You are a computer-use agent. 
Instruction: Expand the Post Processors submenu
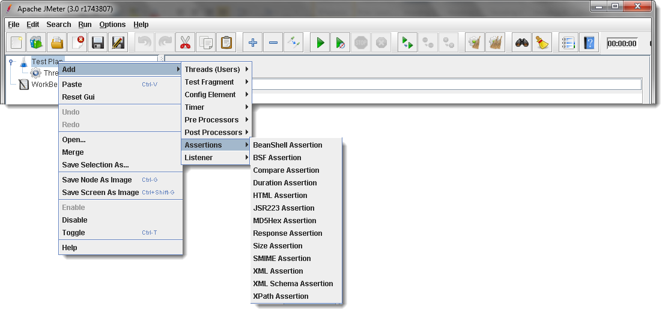pyautogui.click(x=217, y=133)
